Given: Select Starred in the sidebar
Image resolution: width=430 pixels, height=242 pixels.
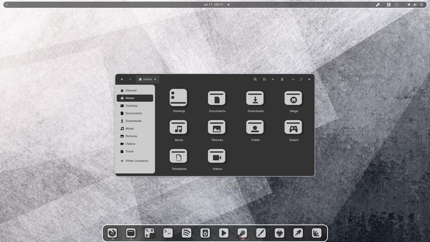Looking at the screenshot, I should [x=135, y=91].
